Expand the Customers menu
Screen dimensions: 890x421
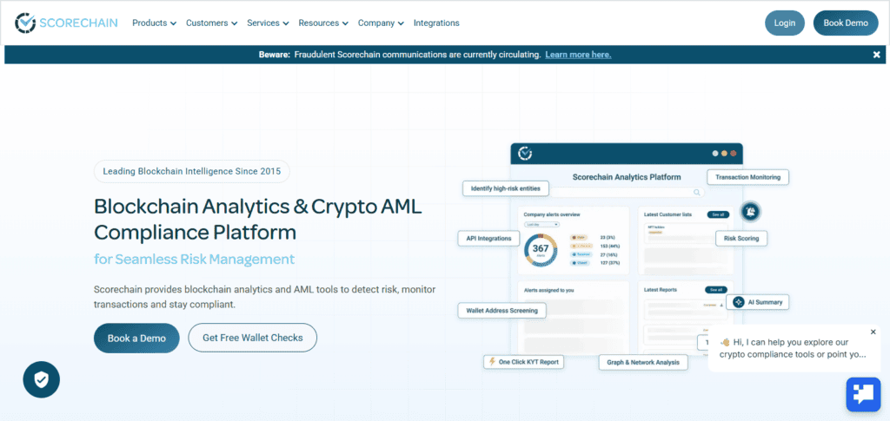point(211,23)
